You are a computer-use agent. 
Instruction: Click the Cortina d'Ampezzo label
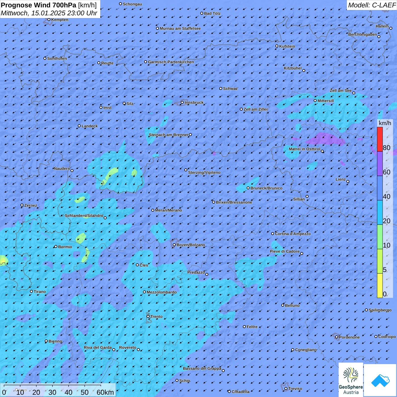[x=293, y=234]
